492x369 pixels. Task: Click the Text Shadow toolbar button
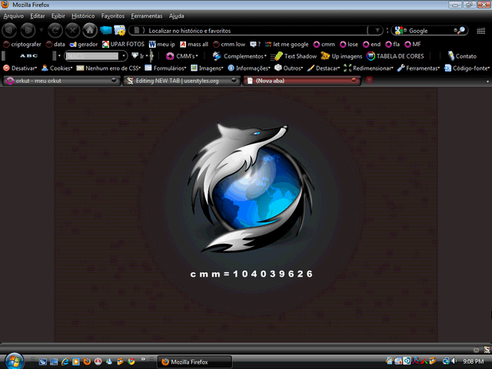click(294, 56)
